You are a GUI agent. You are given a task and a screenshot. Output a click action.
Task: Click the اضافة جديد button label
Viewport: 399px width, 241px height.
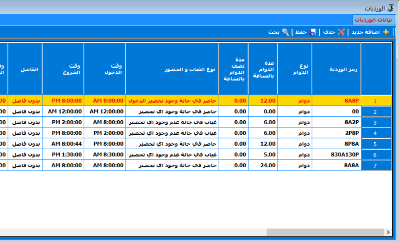pos(366,32)
